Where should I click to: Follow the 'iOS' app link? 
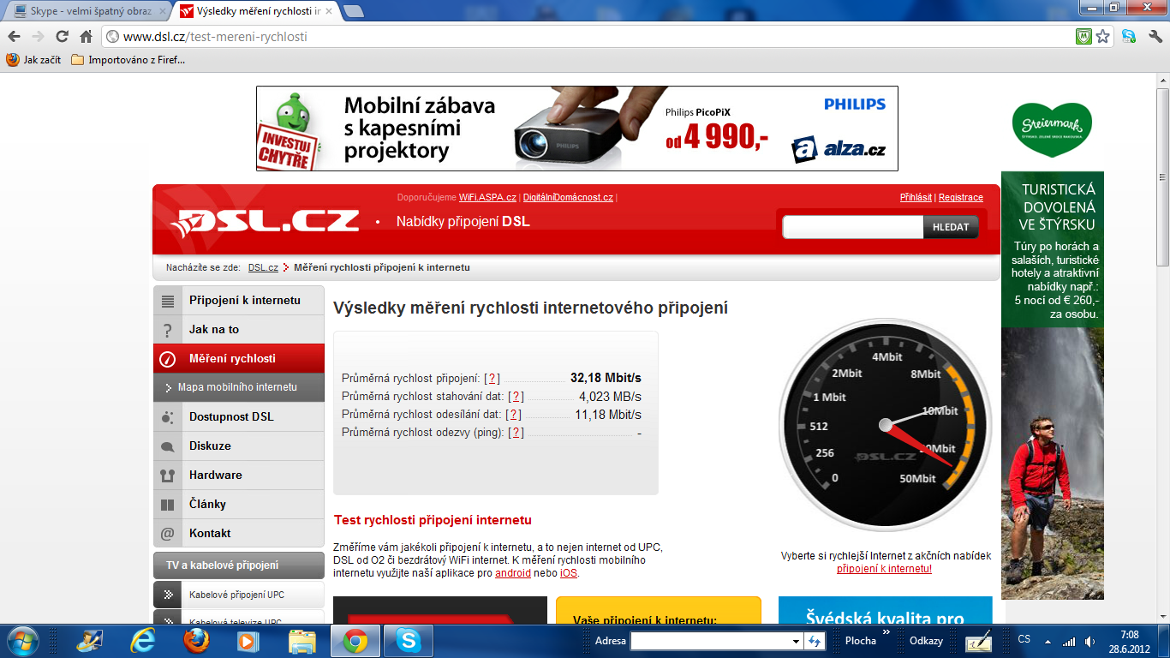[x=569, y=572]
